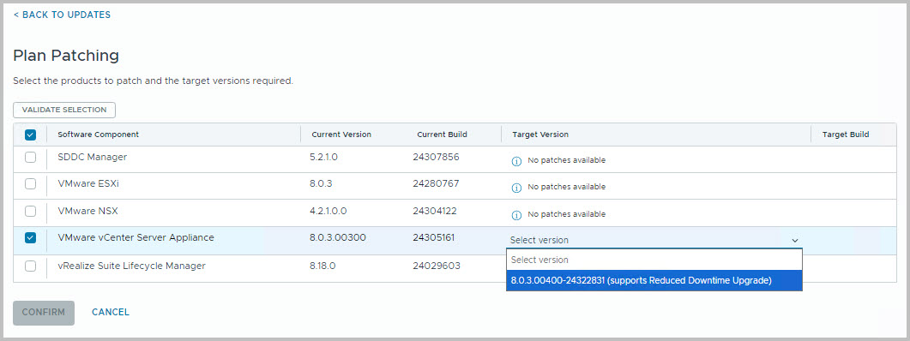Screen dimensions: 910x341
Task: Click the Target Version column header
Action: 540,135
